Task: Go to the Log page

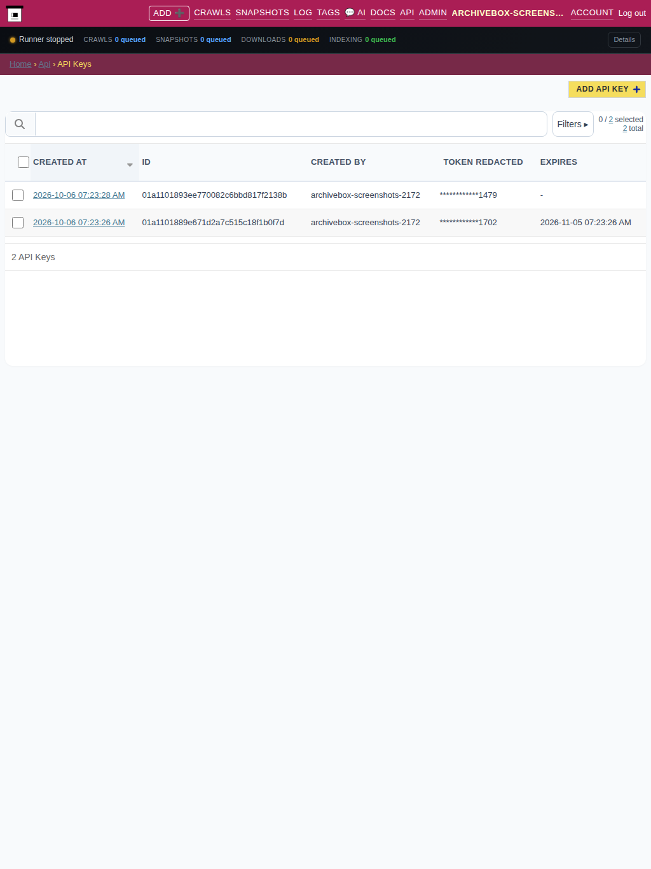Action: coord(303,13)
